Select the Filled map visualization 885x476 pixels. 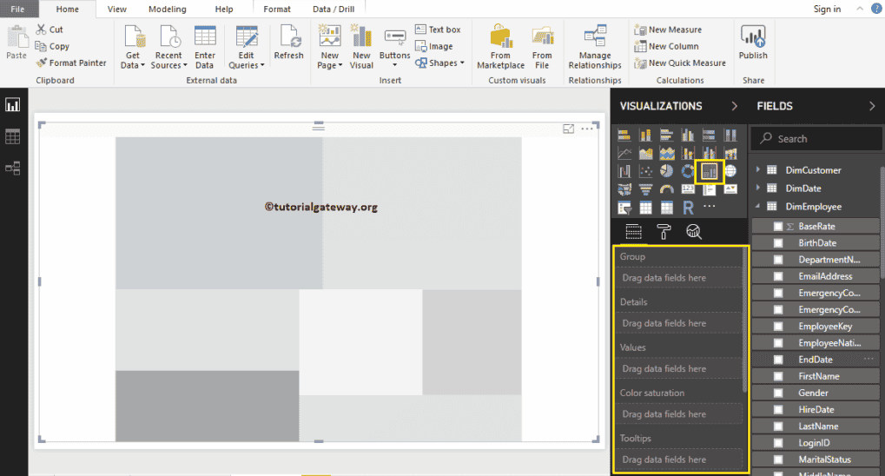[x=624, y=189]
